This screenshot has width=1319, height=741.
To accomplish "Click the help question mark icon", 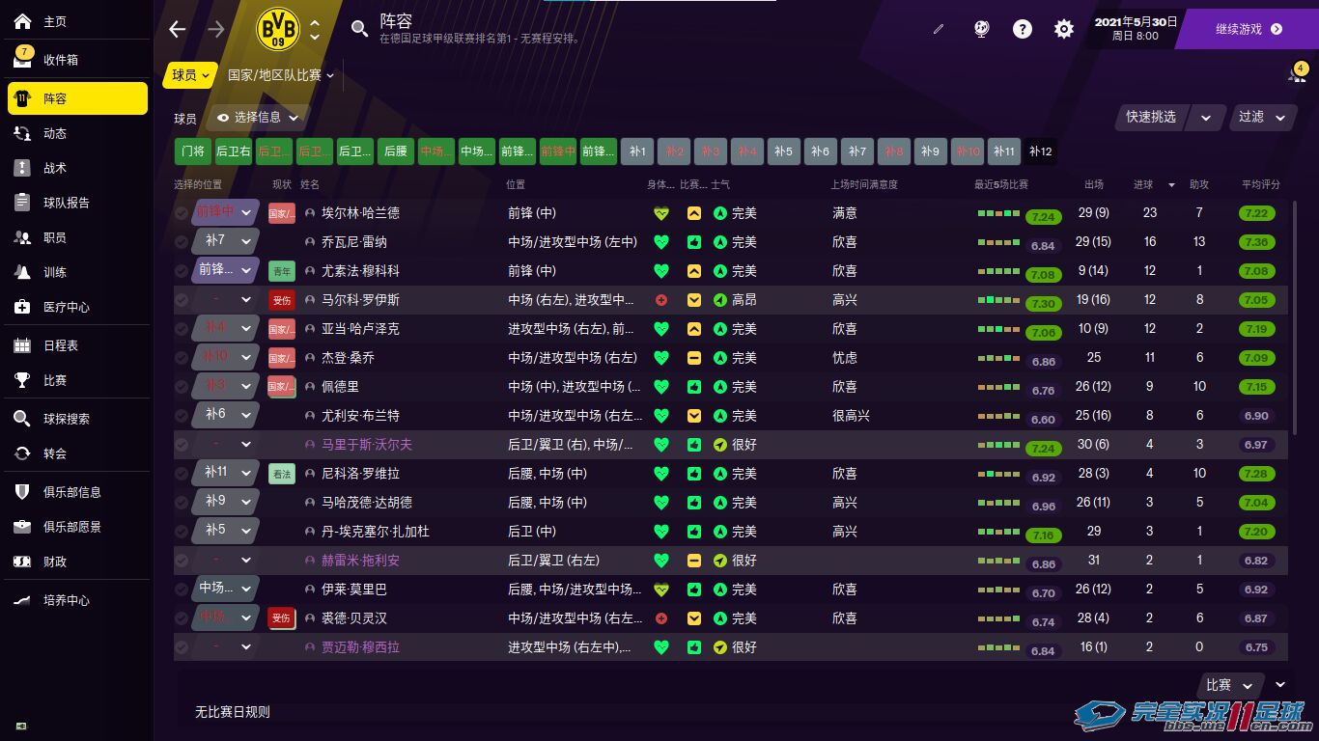I will [x=1022, y=29].
